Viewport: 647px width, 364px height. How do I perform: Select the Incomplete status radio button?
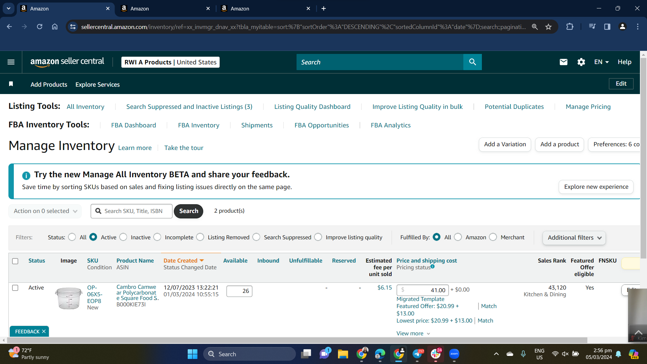157,237
